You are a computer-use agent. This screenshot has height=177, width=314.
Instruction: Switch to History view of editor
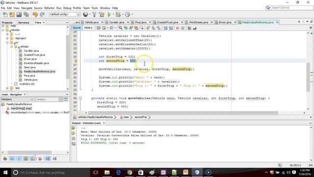(88, 28)
